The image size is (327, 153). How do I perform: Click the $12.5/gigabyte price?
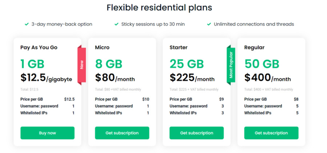pos(46,78)
